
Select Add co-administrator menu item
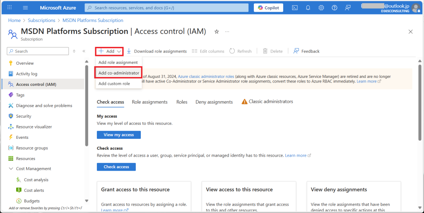click(x=119, y=73)
